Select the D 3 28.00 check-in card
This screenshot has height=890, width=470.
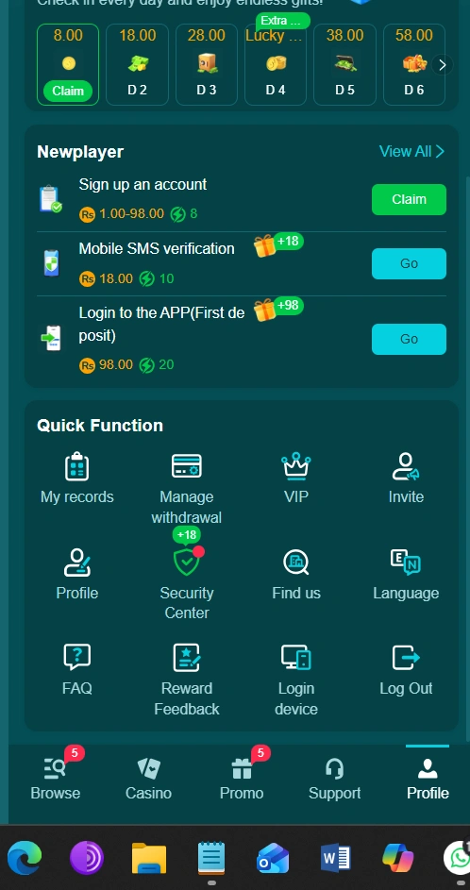[207, 64]
